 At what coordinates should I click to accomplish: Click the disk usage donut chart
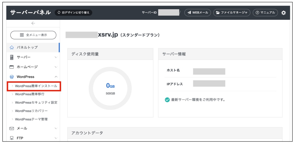click(x=110, y=88)
